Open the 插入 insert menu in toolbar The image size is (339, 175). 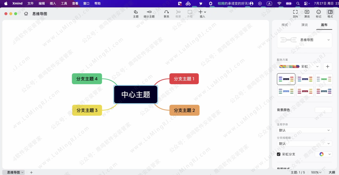tap(202, 14)
